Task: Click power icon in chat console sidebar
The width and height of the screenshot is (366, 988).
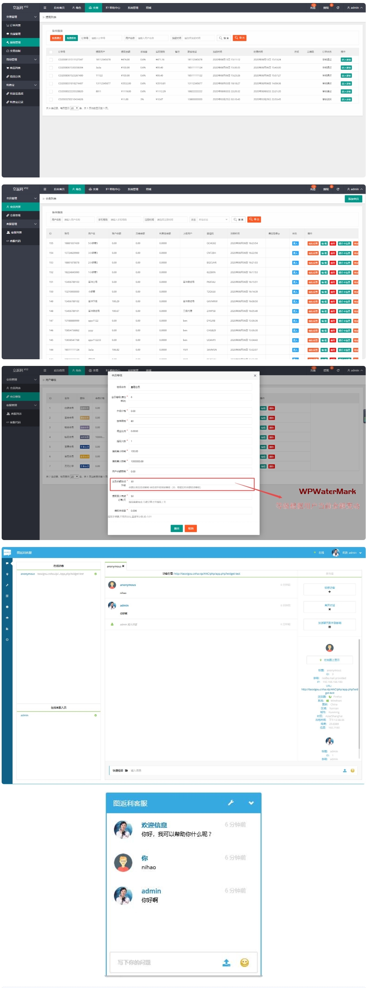Action: (7, 639)
